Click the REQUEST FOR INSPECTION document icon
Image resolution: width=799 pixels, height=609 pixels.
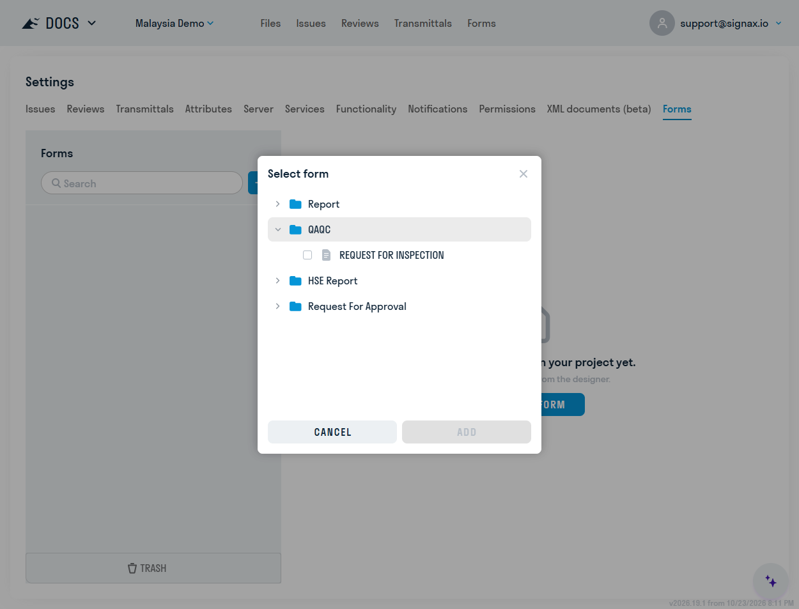(326, 255)
